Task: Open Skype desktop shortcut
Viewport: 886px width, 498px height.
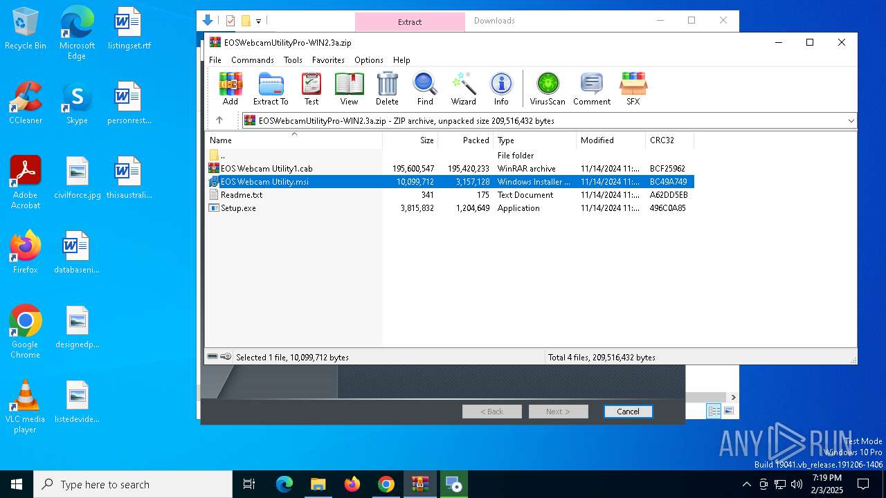Action: [x=77, y=104]
